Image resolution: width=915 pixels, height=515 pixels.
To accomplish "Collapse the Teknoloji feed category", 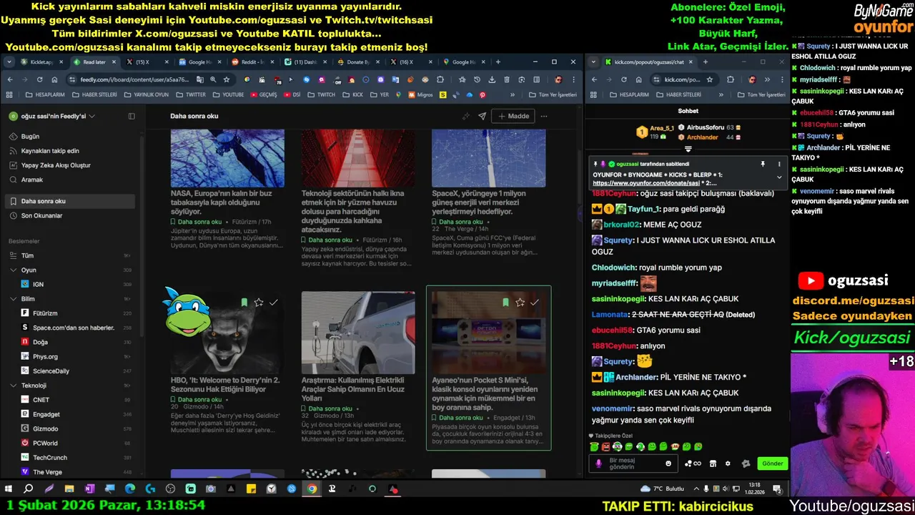I will pyautogui.click(x=13, y=385).
